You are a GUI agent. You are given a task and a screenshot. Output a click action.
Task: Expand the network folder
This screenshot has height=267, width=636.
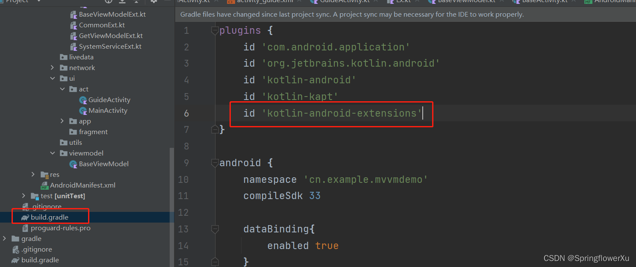coord(52,68)
